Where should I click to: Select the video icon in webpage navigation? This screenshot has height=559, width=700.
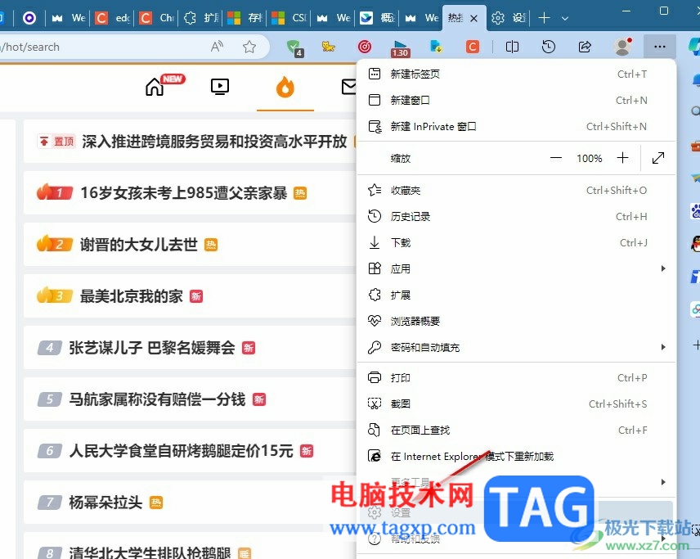coord(219,85)
